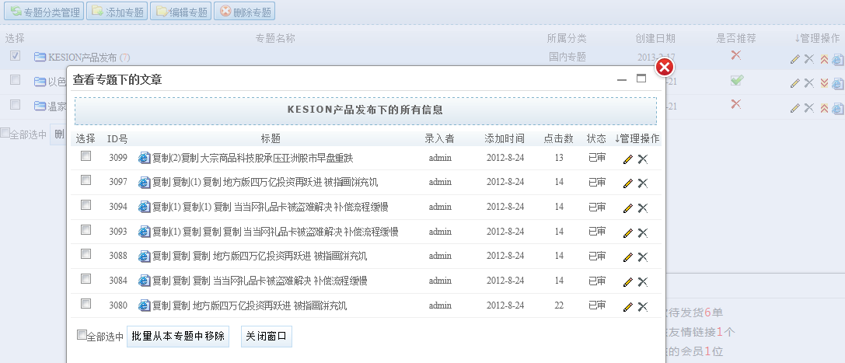The height and width of the screenshot is (363, 845).
Task: Click the browser icon beside article 3080 title
Action: [x=145, y=305]
